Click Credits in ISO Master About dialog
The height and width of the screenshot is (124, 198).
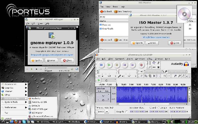pos(138,43)
